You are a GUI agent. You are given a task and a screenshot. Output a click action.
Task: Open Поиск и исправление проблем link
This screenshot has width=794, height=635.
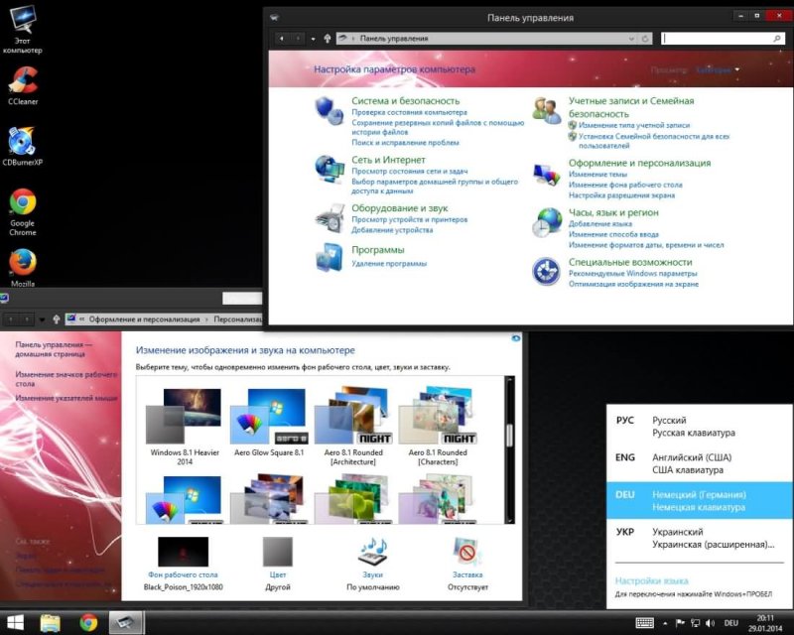tap(405, 143)
